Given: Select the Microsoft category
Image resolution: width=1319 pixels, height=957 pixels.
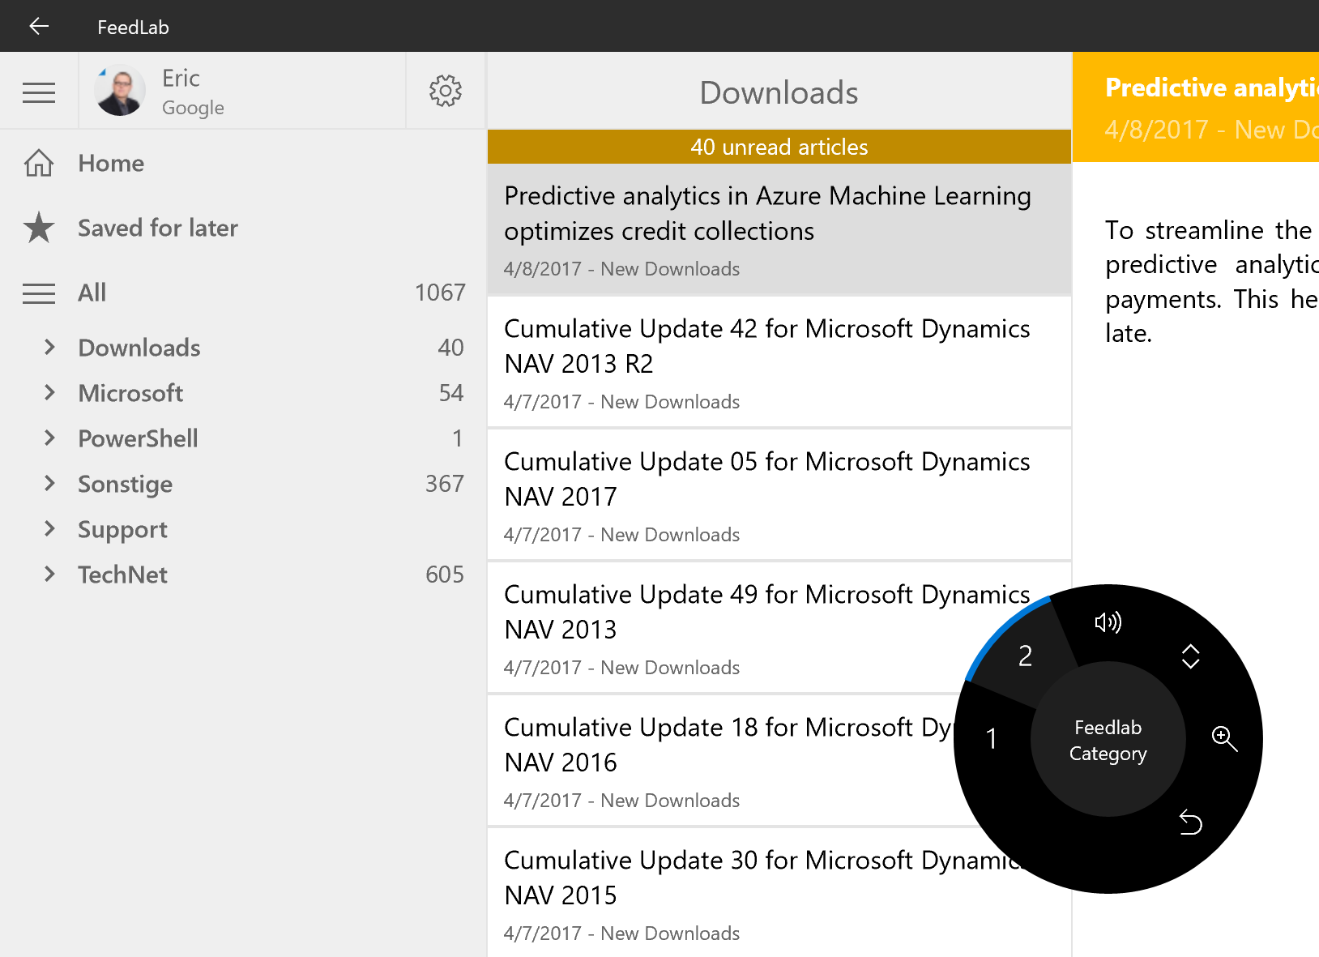Looking at the screenshot, I should pos(130,393).
